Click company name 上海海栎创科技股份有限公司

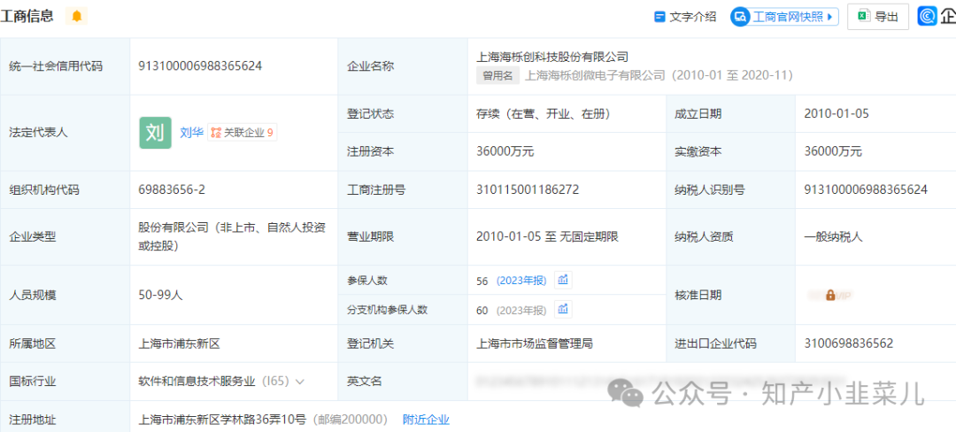click(552, 57)
